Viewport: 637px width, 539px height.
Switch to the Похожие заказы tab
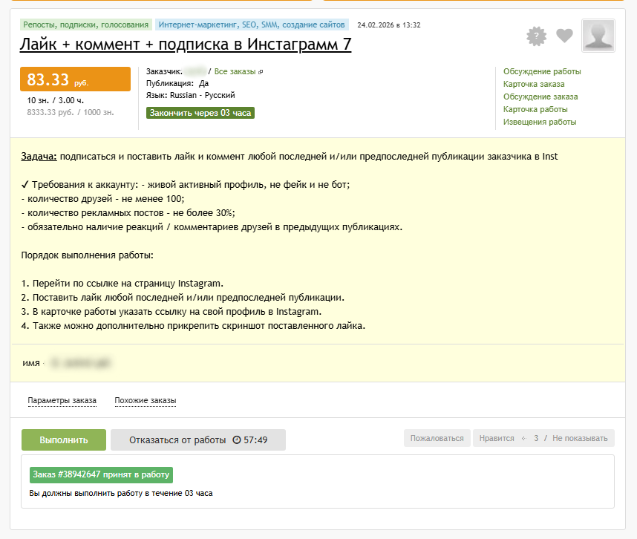(146, 400)
